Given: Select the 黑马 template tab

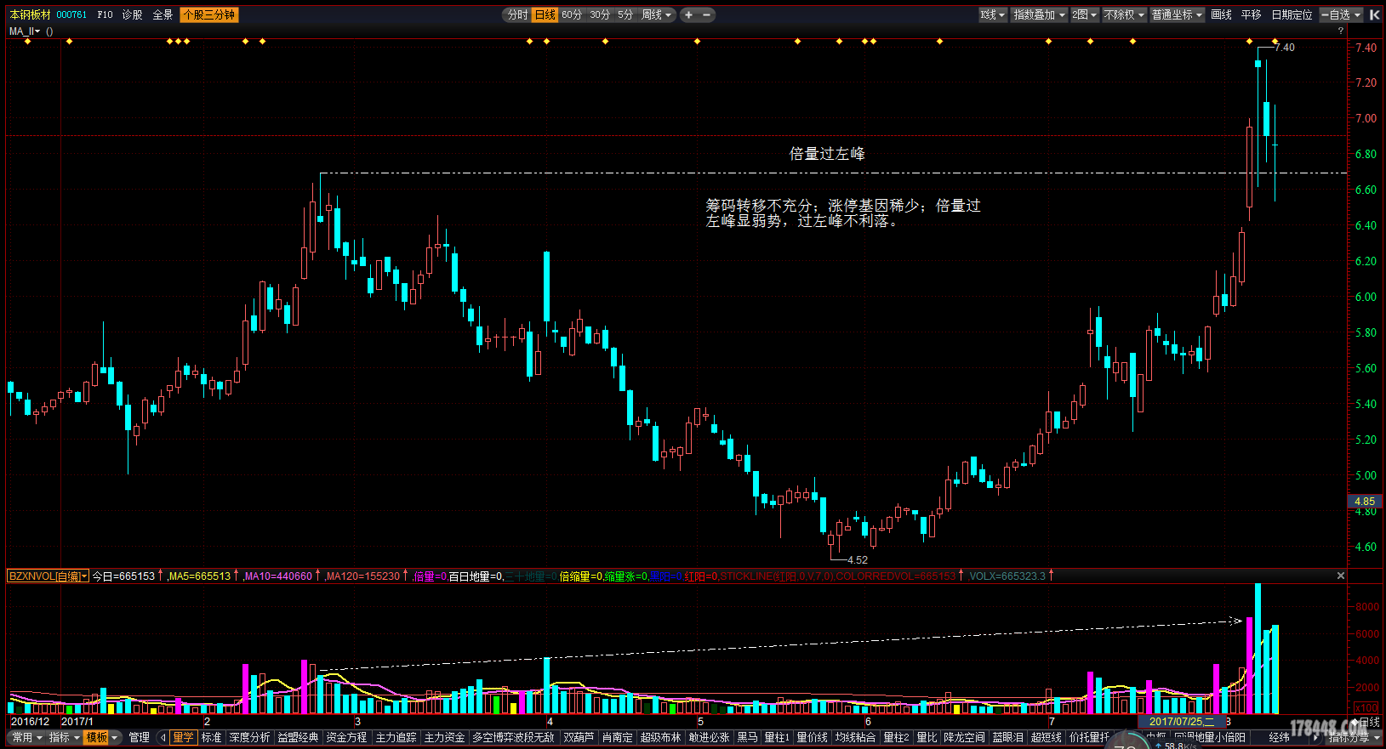Looking at the screenshot, I should click(x=747, y=737).
